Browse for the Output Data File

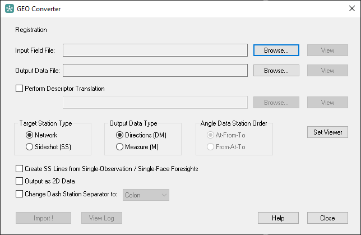click(x=276, y=71)
